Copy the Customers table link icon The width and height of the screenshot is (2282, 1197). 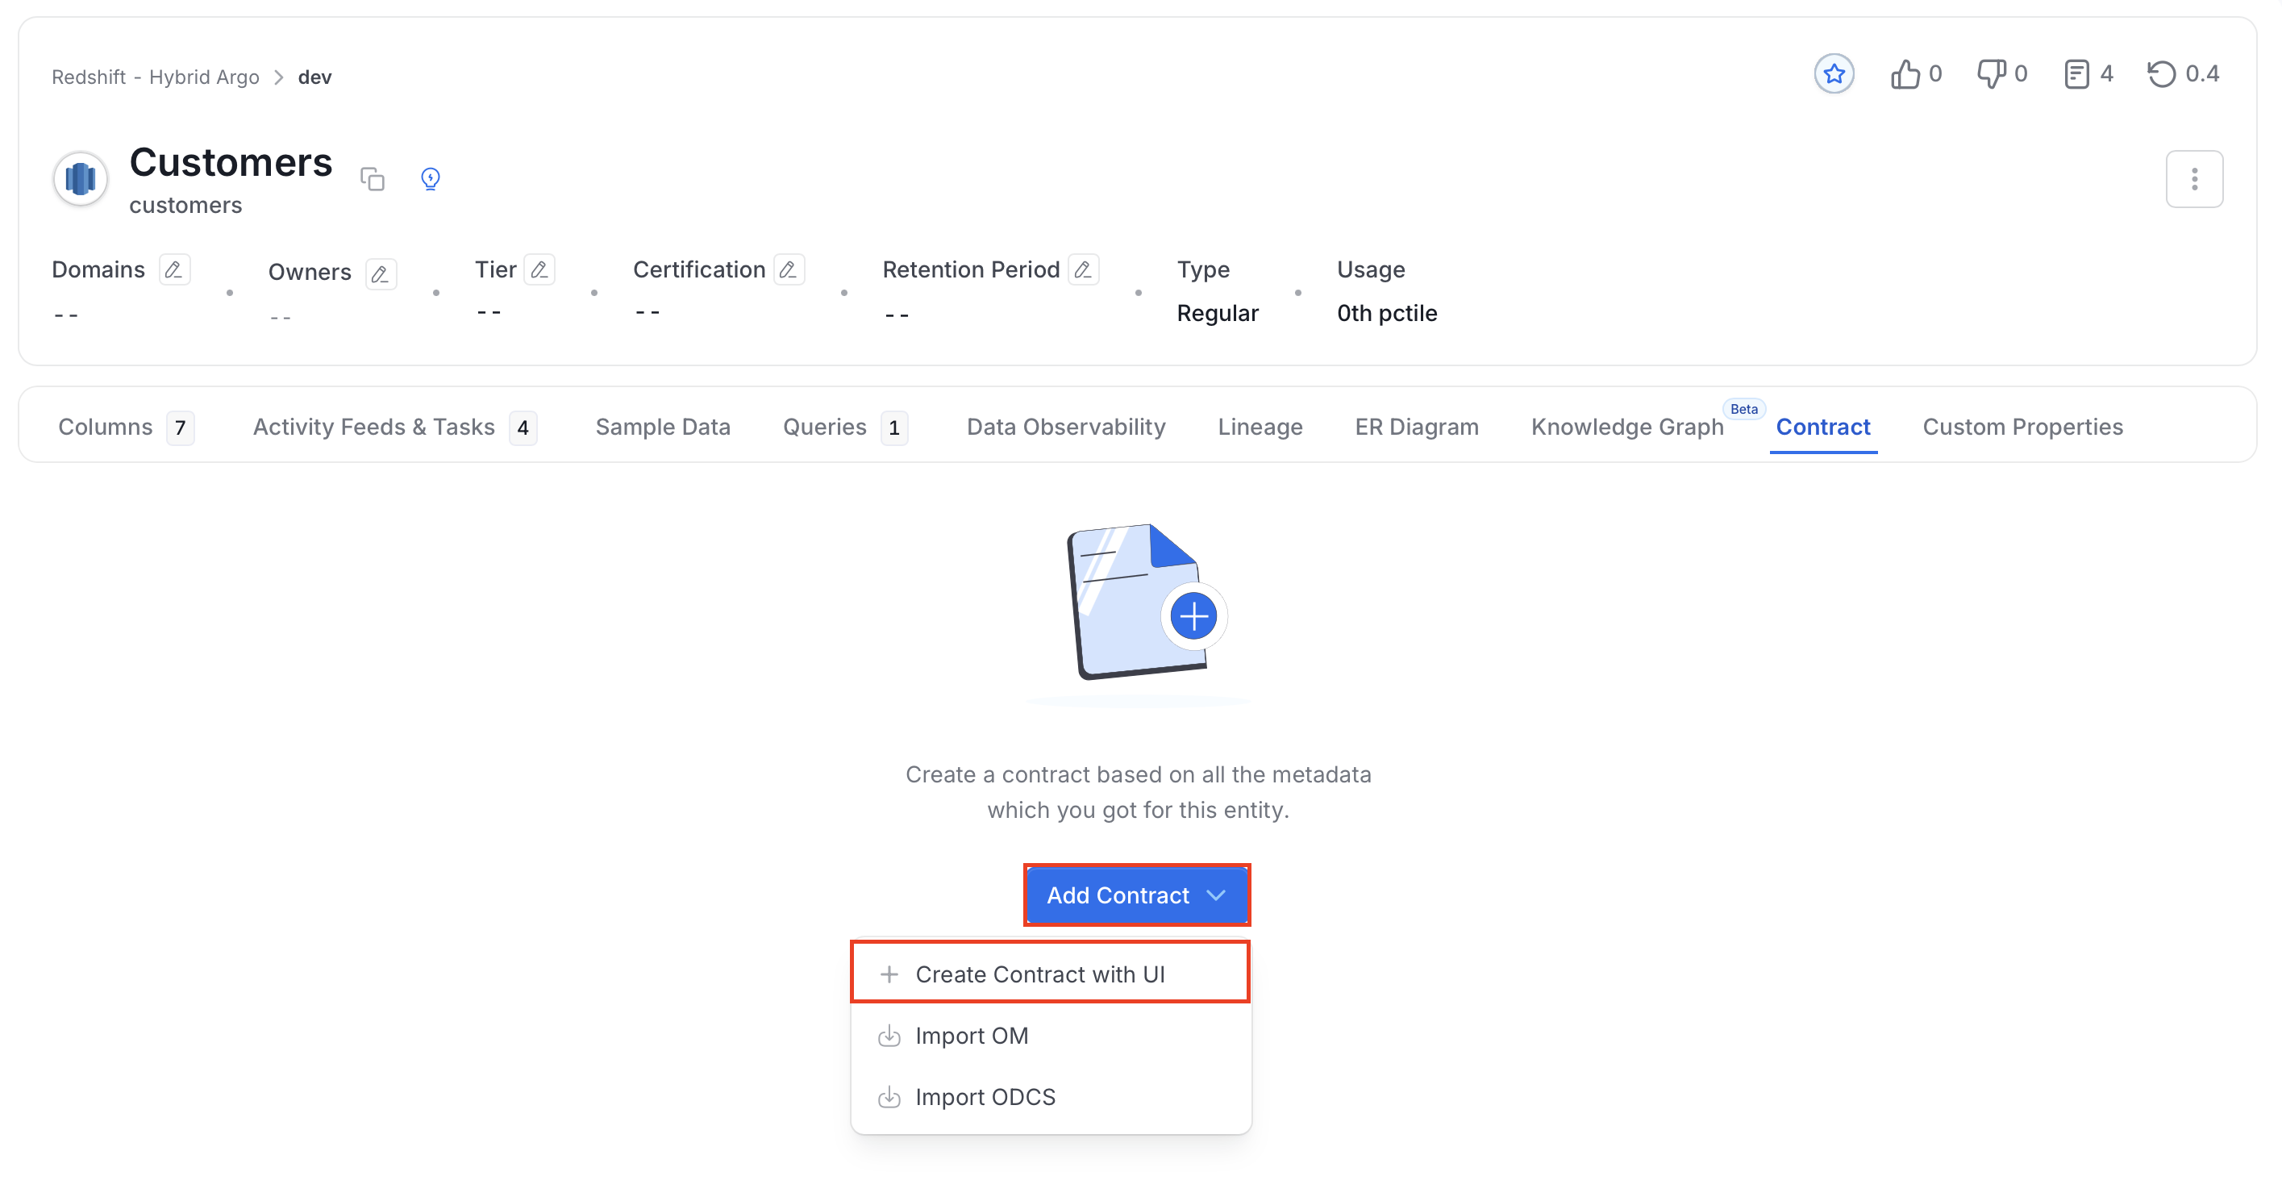pos(372,179)
